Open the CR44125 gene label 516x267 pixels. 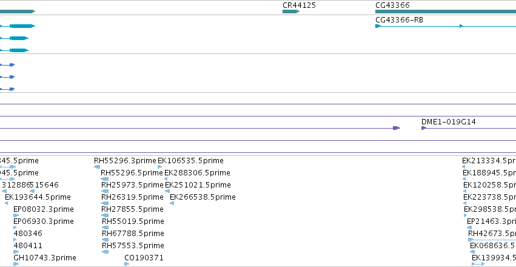coord(299,5)
